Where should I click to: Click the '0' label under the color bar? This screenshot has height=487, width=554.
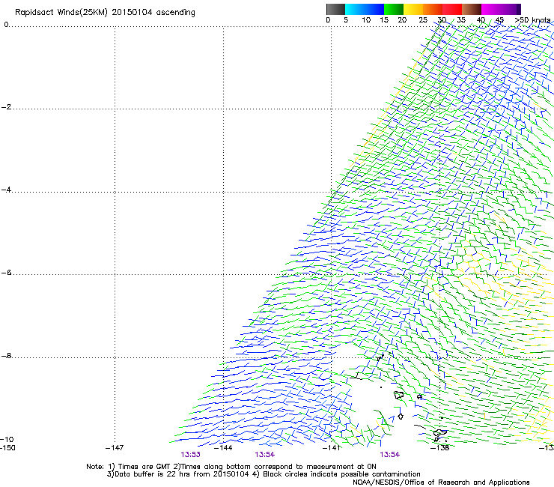[x=328, y=20]
